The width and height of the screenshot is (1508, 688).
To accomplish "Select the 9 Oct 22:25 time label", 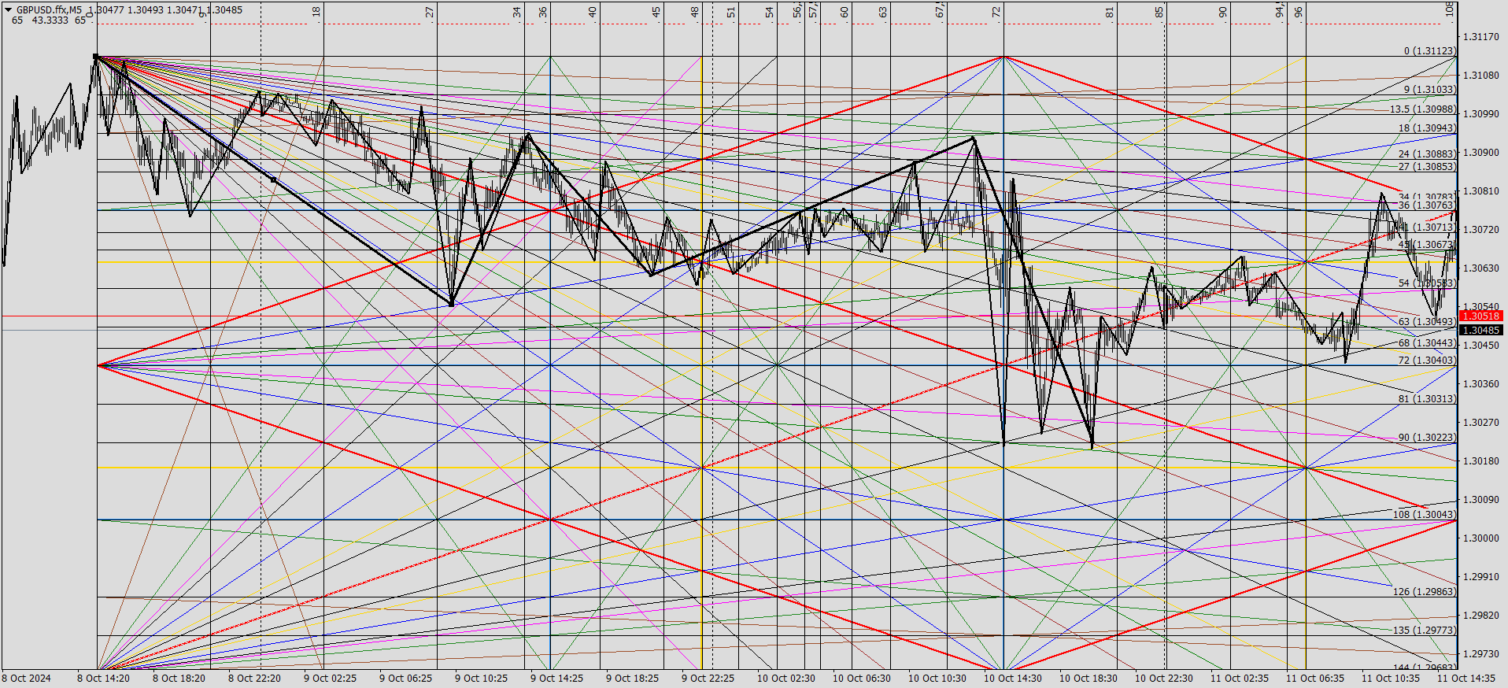I will [708, 679].
